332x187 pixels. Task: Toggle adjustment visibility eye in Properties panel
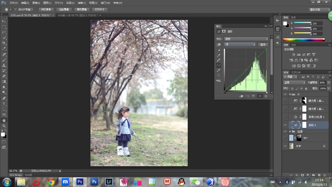coord(260,96)
